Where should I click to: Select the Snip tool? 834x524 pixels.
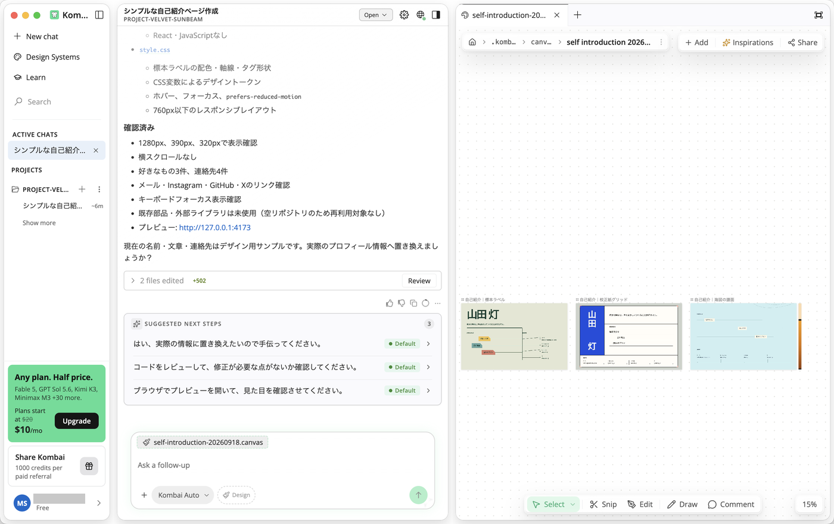[x=603, y=504]
